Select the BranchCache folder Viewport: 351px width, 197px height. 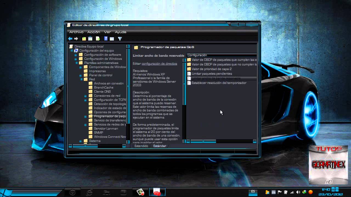104,88
